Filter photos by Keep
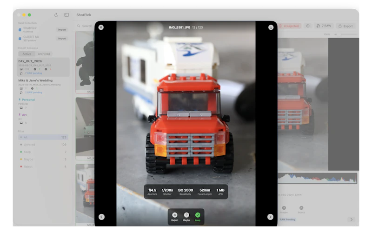This screenshot has width=372, height=246. tap(43, 152)
